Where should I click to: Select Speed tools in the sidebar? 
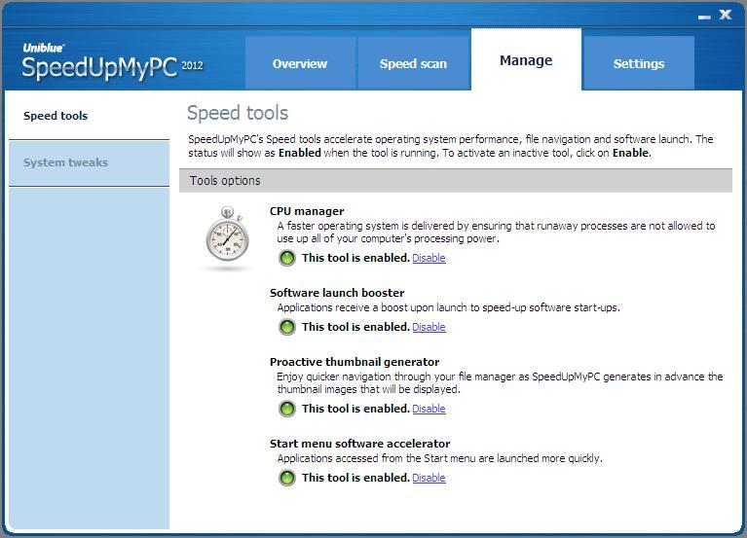[89, 116]
